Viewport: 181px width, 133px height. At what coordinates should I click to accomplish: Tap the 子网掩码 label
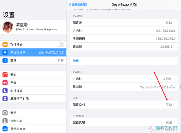(79, 39)
